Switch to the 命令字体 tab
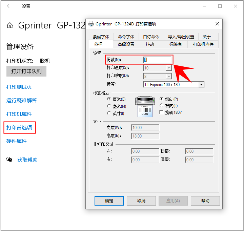This screenshot has height=231, width=244. point(126,37)
